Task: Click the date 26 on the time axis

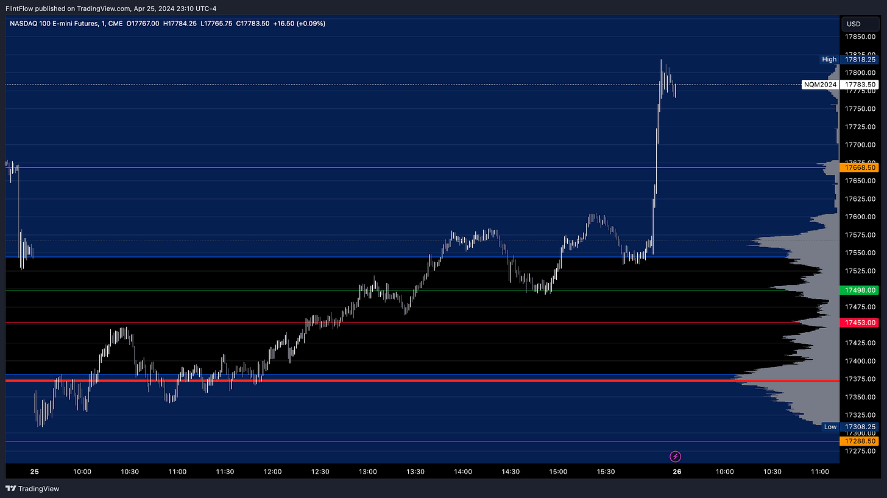Action: pyautogui.click(x=677, y=472)
